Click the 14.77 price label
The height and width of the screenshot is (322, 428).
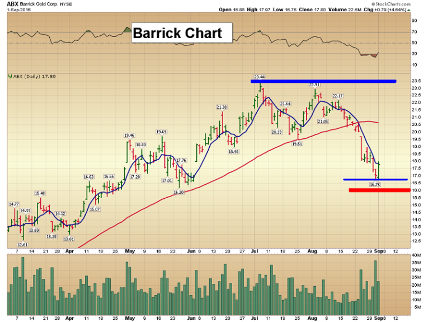pyautogui.click(x=14, y=204)
